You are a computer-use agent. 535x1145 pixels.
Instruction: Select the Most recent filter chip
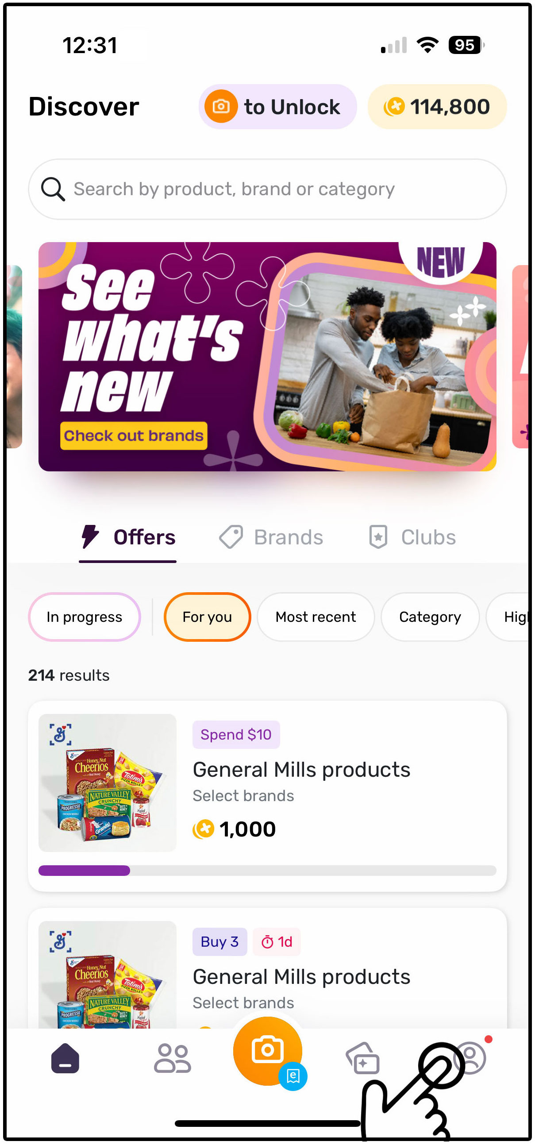(x=316, y=617)
